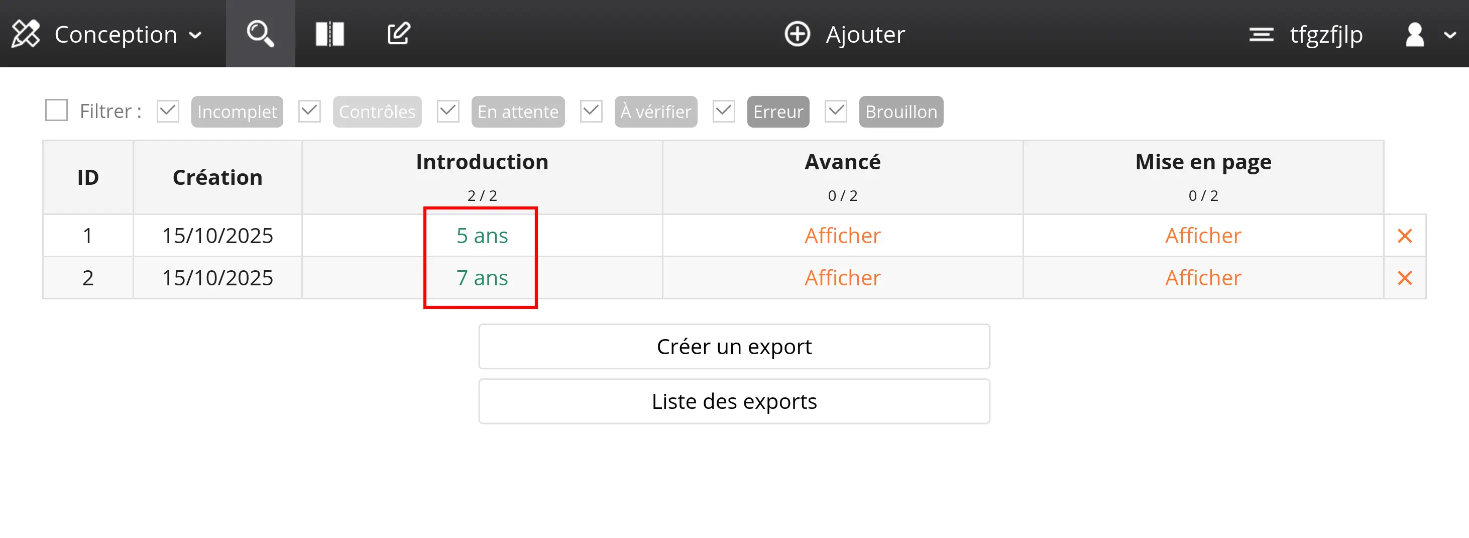Open the Liste des exports button
1469x538 pixels.
coord(734,401)
